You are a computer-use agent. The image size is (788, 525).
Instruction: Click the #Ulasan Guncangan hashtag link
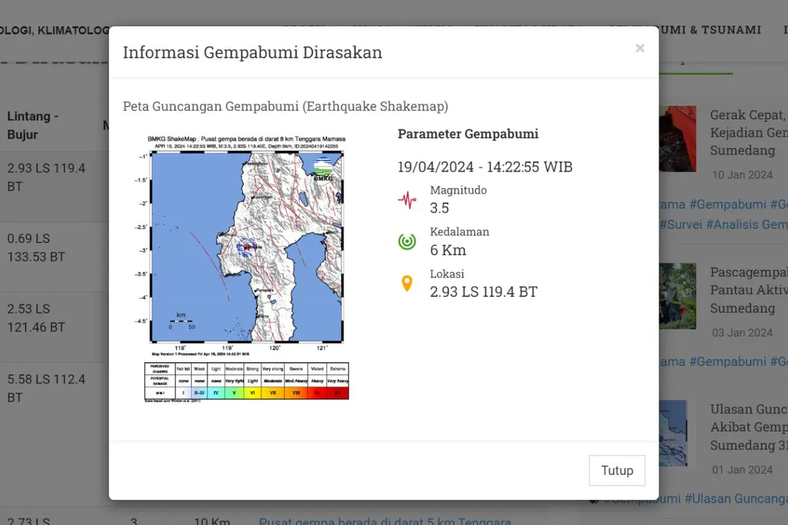click(x=736, y=499)
